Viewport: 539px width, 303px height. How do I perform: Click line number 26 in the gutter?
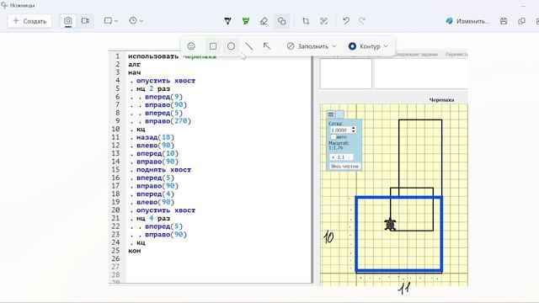pyautogui.click(x=115, y=258)
